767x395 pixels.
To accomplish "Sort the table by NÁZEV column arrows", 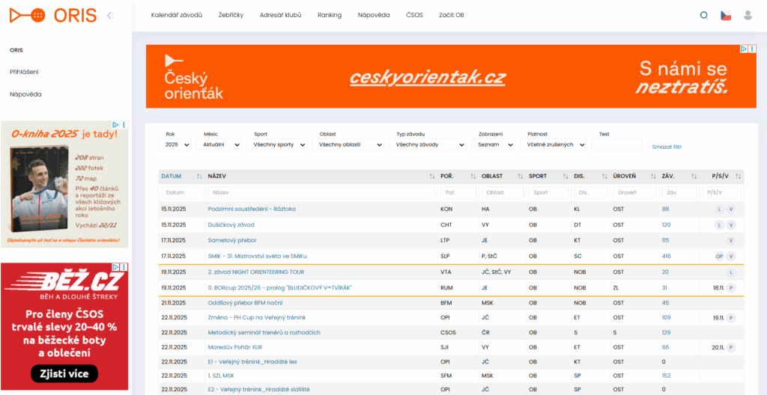I will tap(432, 177).
